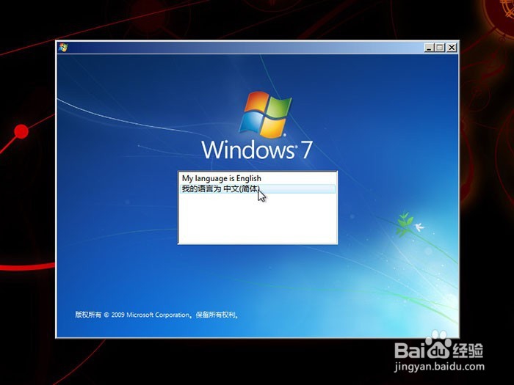Maximize the Windows 7 setup window
The width and height of the screenshot is (514, 385).
440,48
